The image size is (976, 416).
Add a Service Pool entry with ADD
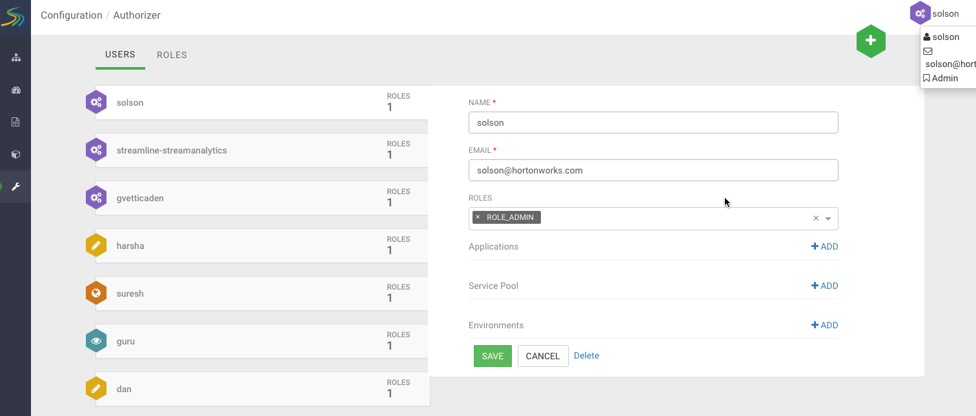click(825, 286)
